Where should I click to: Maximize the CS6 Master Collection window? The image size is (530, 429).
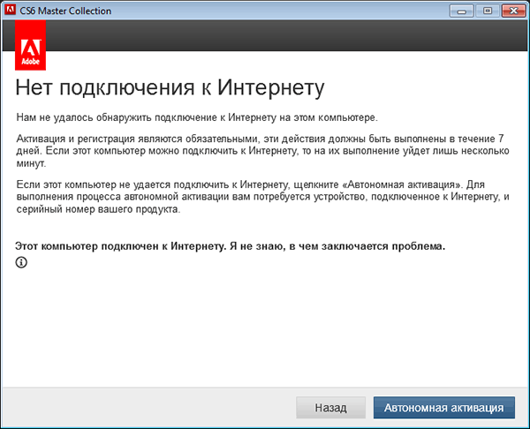coord(487,11)
